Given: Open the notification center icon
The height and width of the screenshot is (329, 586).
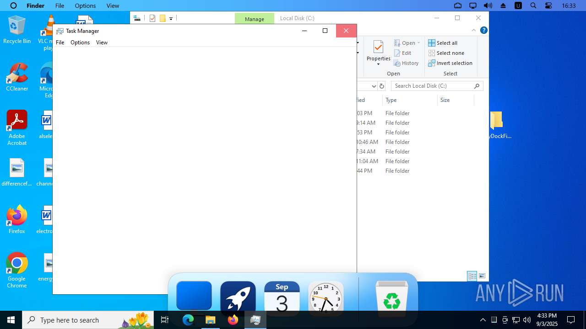Looking at the screenshot, I should pyautogui.click(x=571, y=320).
